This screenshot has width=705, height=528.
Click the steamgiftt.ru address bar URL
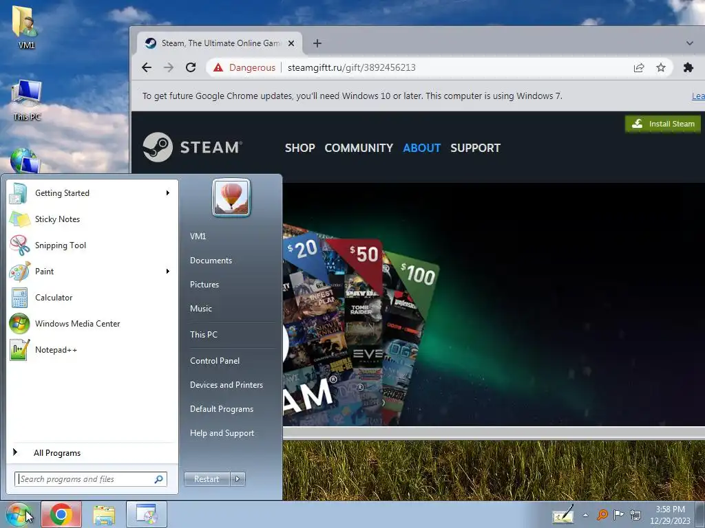[352, 67]
